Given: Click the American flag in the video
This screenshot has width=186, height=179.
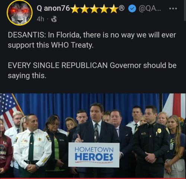Looking at the screenshot, I should coord(9,109).
